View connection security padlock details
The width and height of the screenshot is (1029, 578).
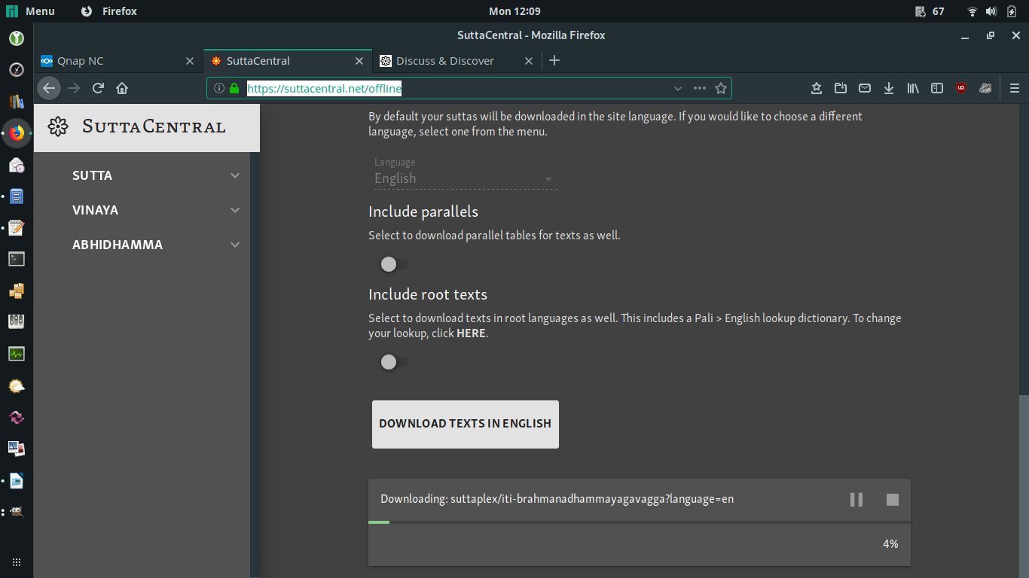click(234, 88)
